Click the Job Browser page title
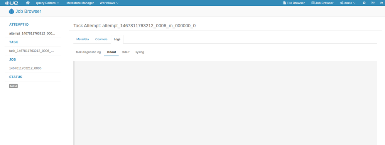 (x=28, y=11)
